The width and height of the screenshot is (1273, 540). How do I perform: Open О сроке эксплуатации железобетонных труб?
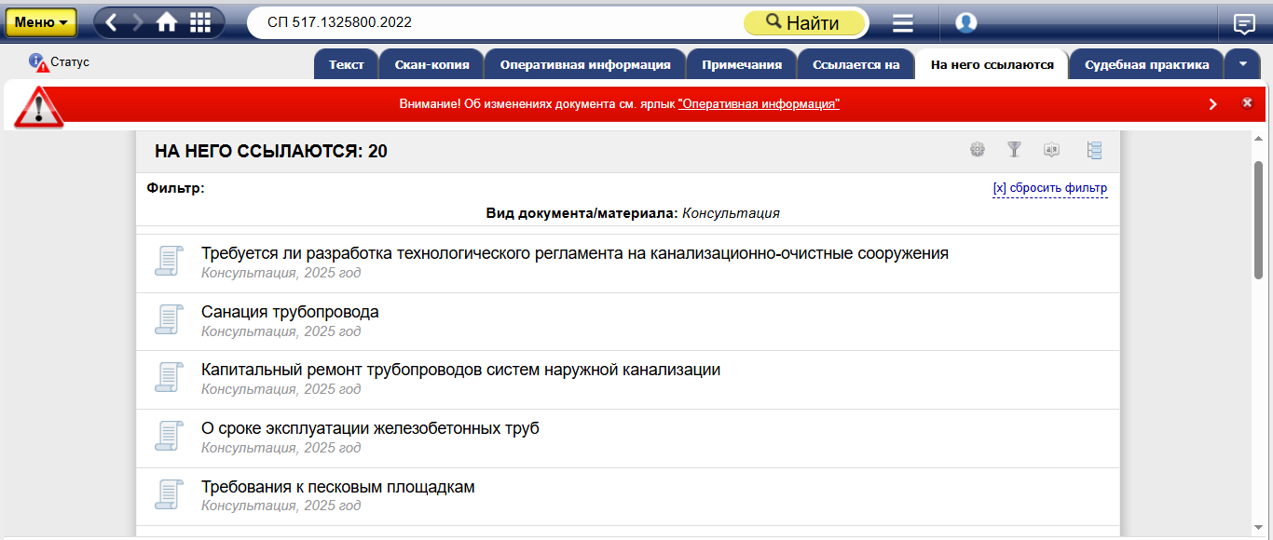tap(370, 428)
